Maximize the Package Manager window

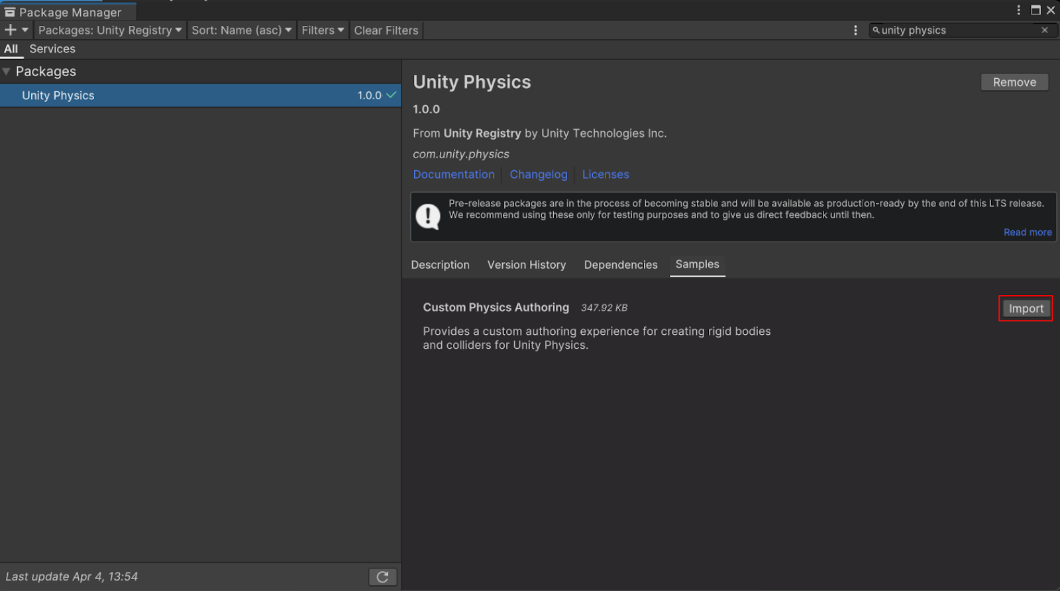pyautogui.click(x=1035, y=10)
